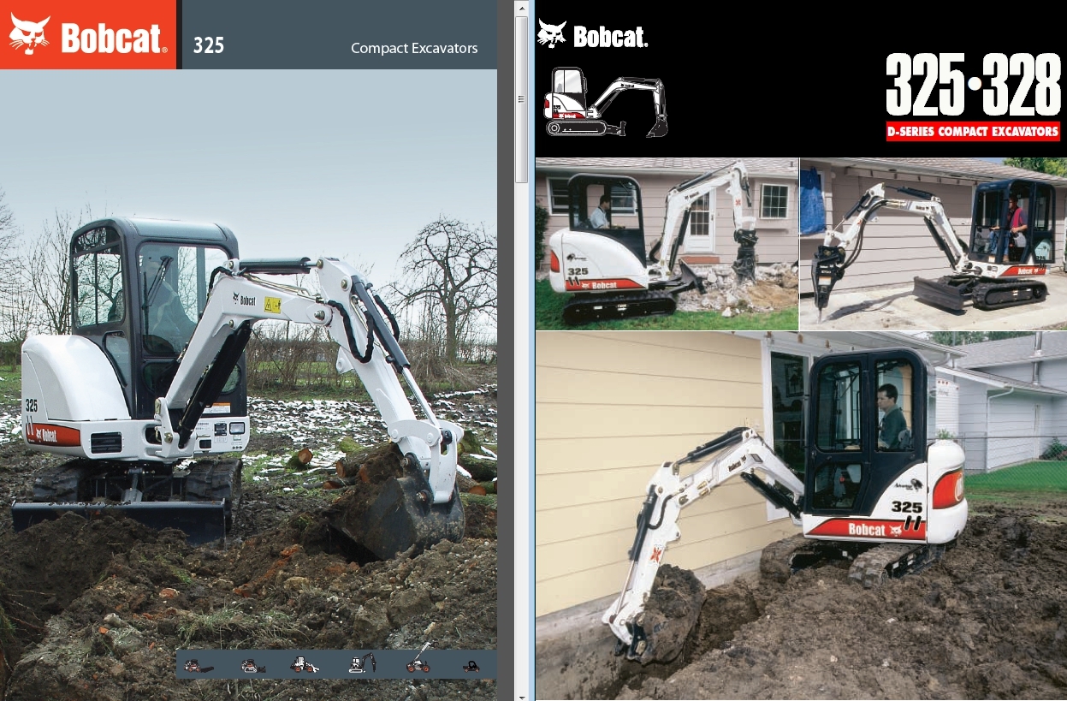The width and height of the screenshot is (1067, 701).
Task: Click the utility vehicle icon in the strip
Action: click(x=471, y=666)
